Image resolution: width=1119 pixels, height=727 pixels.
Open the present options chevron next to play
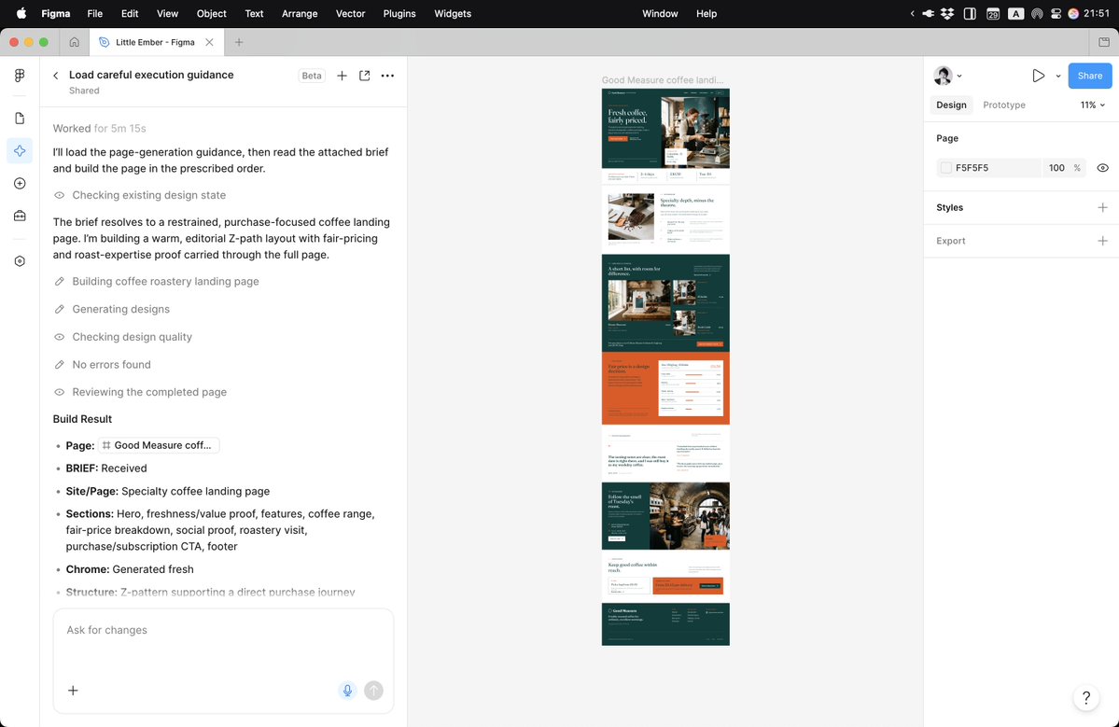(x=1057, y=76)
